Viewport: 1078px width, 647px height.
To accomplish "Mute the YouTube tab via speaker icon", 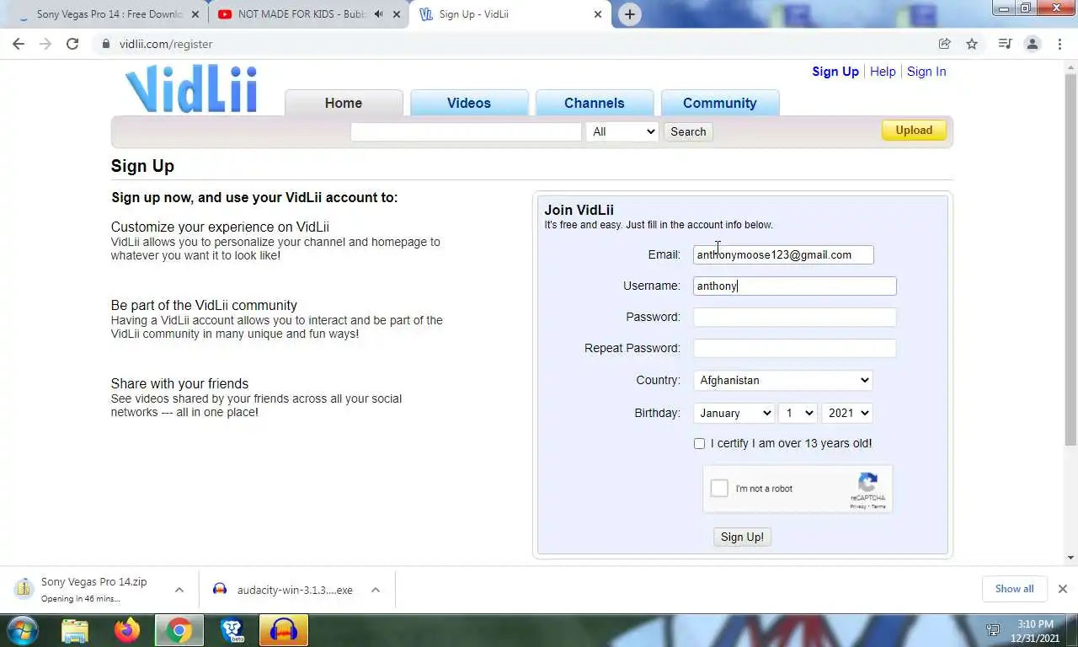I will [x=378, y=14].
